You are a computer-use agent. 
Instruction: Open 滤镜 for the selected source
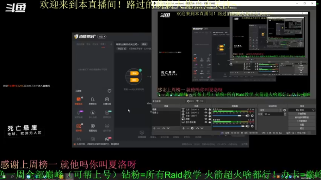(199, 101)
